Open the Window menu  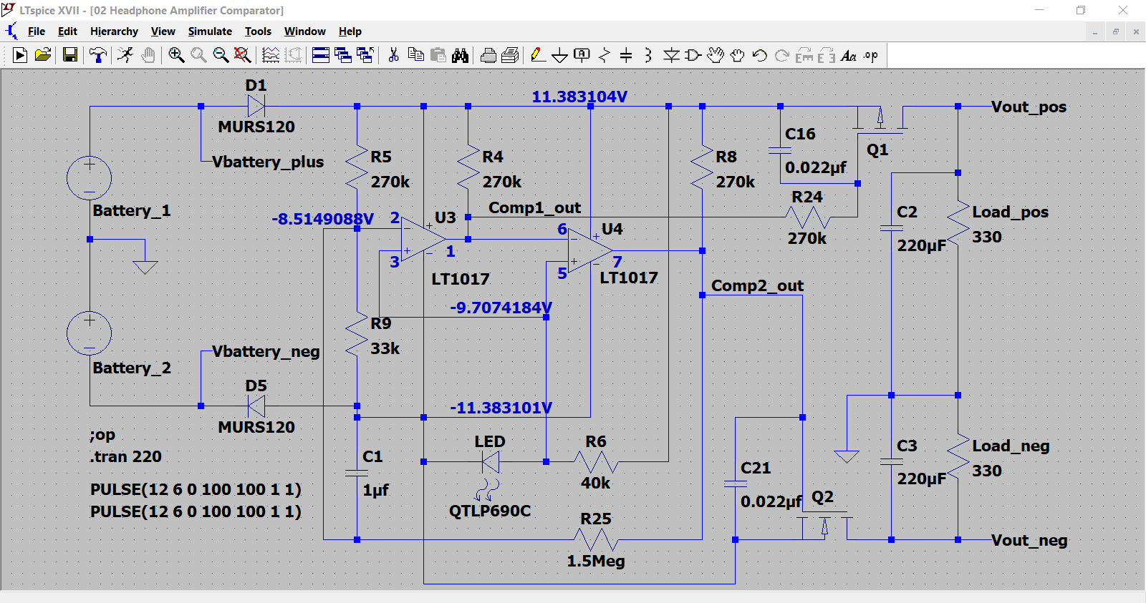click(x=304, y=31)
